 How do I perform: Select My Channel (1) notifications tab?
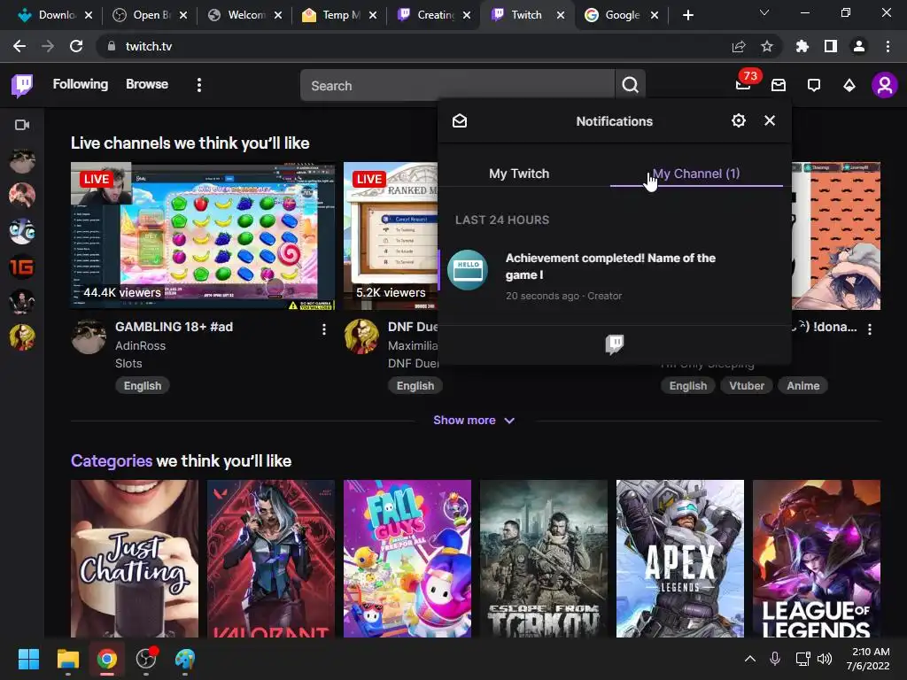pyautogui.click(x=696, y=174)
